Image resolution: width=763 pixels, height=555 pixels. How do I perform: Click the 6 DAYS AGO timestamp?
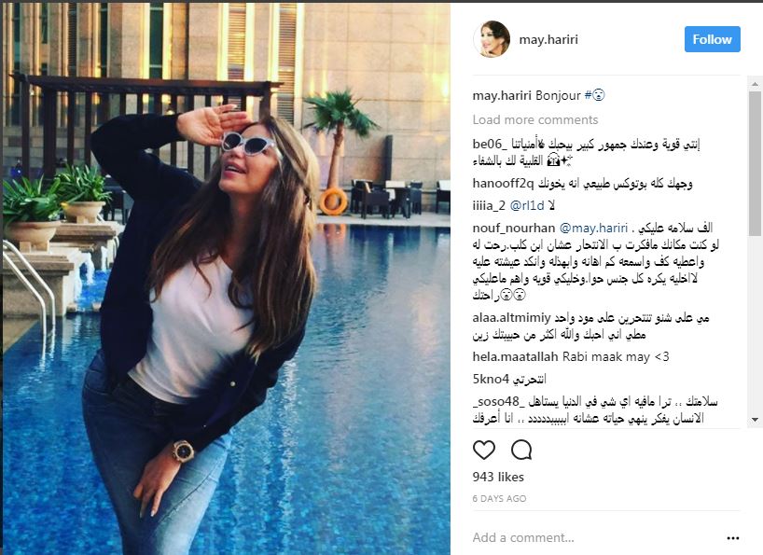(x=499, y=499)
